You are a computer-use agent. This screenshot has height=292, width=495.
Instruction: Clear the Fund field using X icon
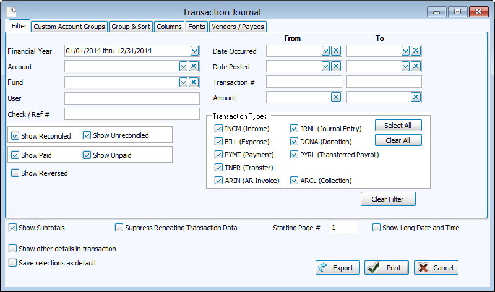(x=194, y=82)
